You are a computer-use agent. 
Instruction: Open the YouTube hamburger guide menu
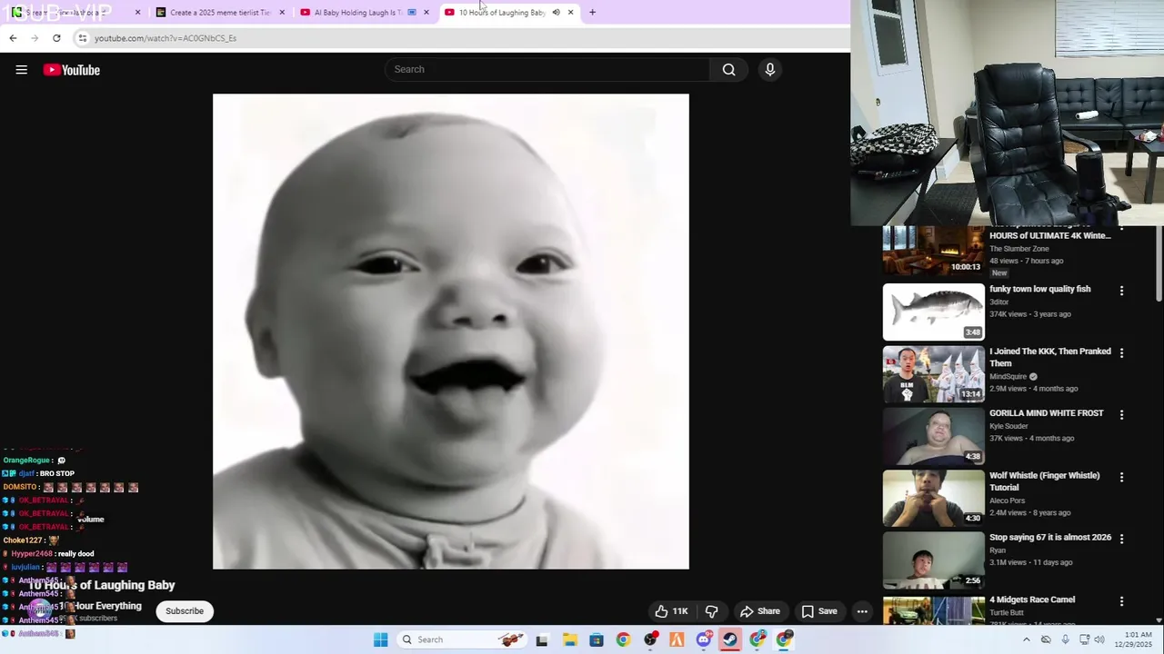click(x=21, y=70)
